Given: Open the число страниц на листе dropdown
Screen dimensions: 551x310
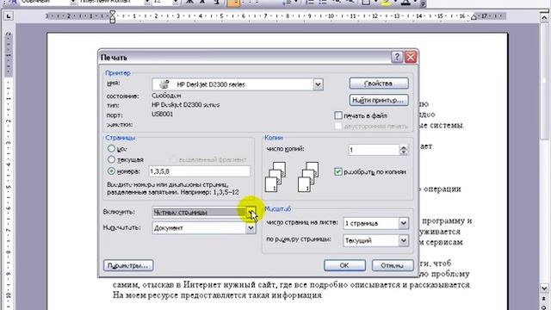Looking at the screenshot, I should tap(404, 223).
